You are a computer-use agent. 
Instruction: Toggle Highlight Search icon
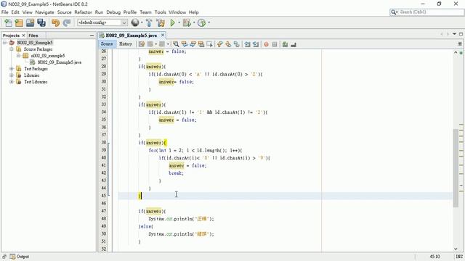(x=201, y=44)
